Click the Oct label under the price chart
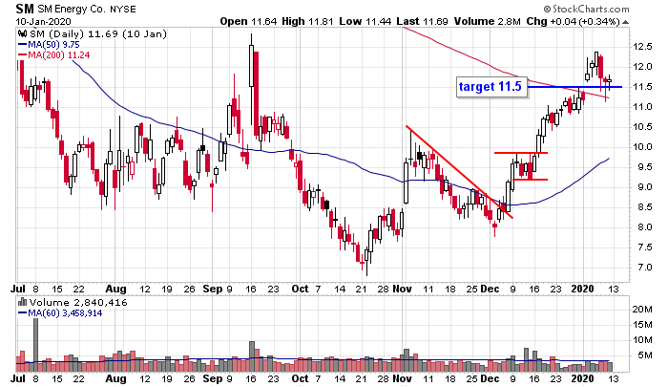668x387 pixels. coord(300,289)
